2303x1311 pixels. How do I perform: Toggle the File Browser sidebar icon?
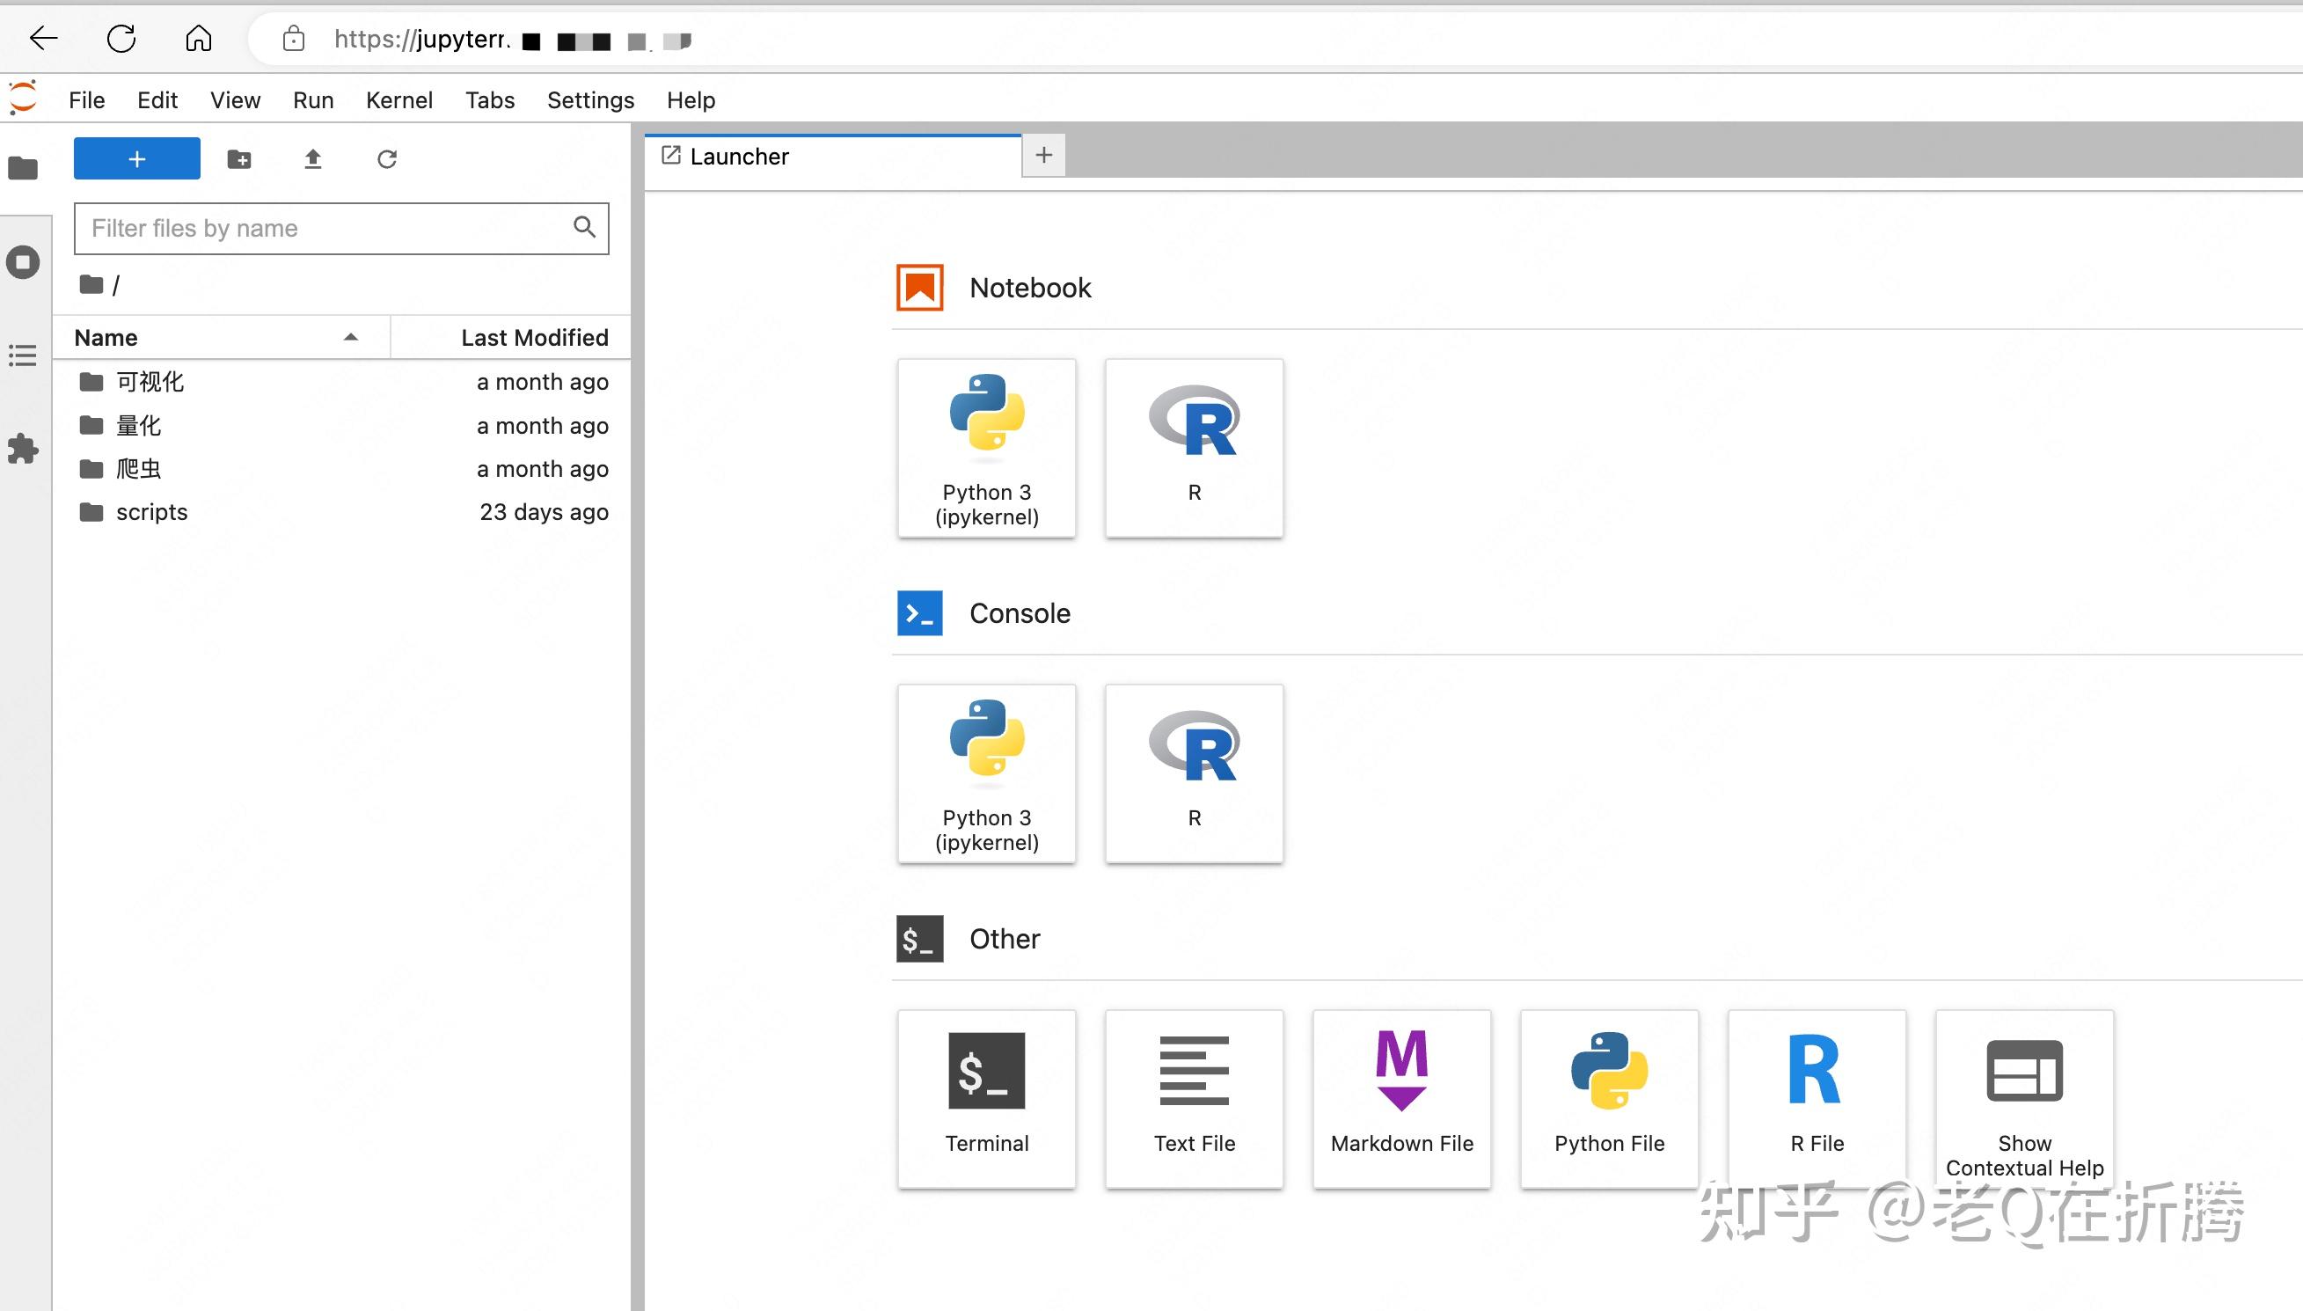24,168
